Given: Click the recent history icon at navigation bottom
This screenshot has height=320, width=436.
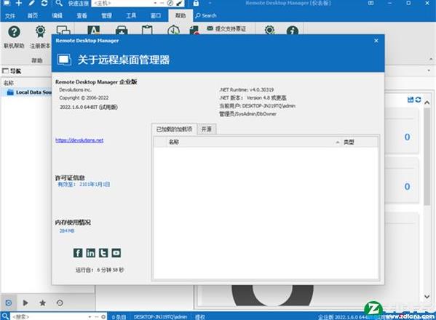Looking at the screenshot, I should point(60,303).
